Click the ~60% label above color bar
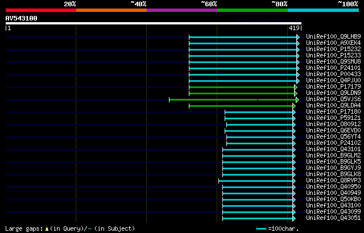The width and height of the screenshot is (364, 233). 209,4
